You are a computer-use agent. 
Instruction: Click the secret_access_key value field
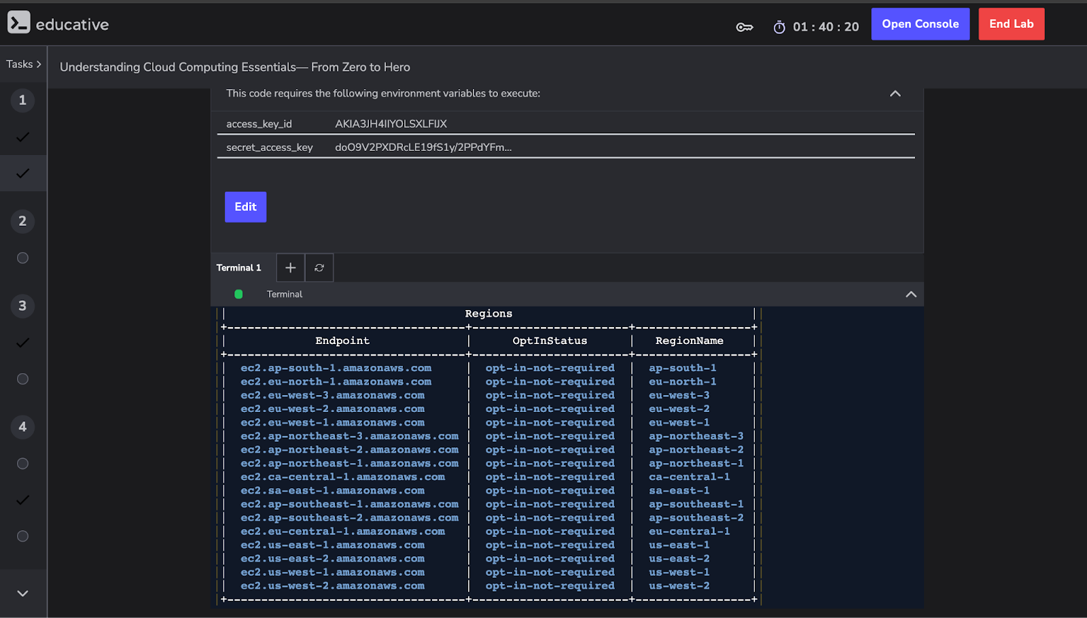click(423, 148)
